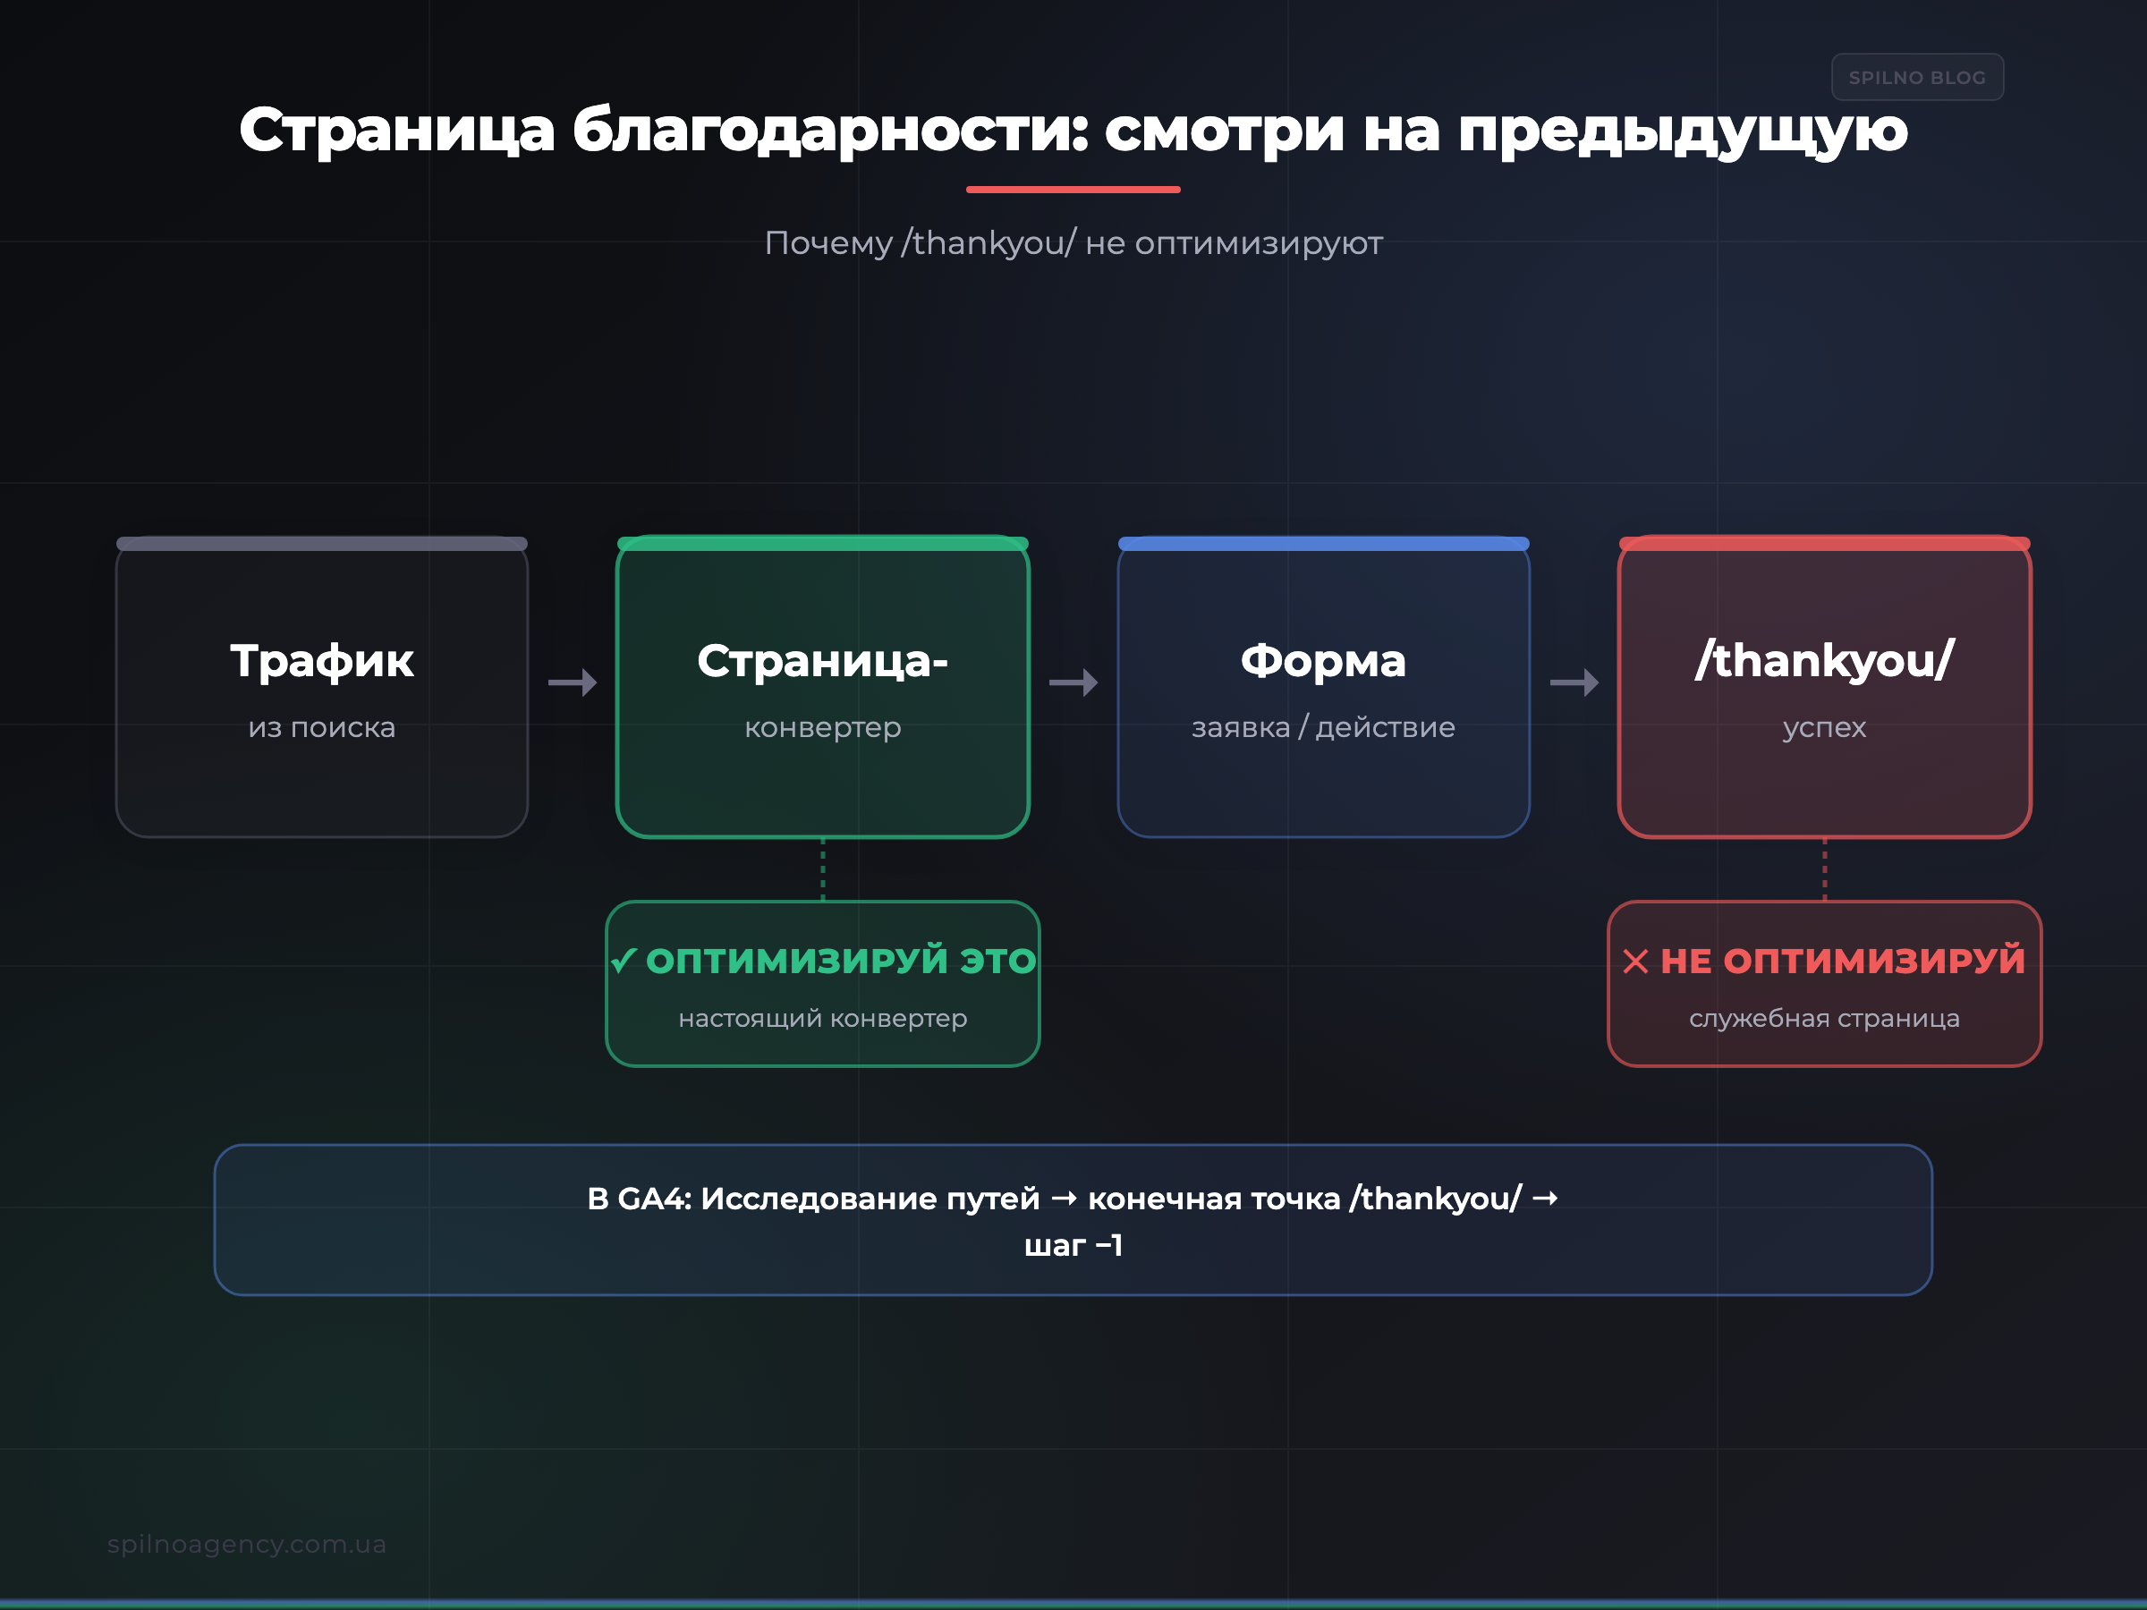Screen dimensions: 2147x1610
Task: Click the "ОПТИМИЗИРУЙ ЭТО" label
Action: [x=842, y=960]
